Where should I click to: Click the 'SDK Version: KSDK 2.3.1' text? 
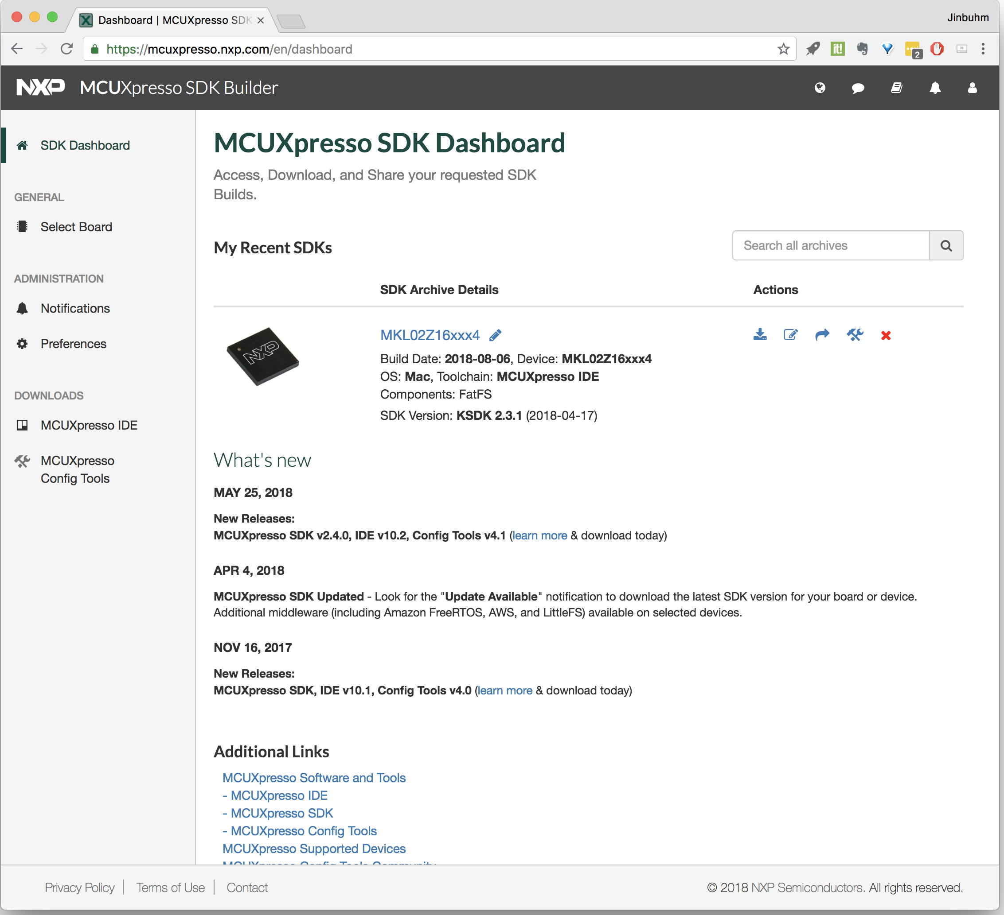(488, 416)
